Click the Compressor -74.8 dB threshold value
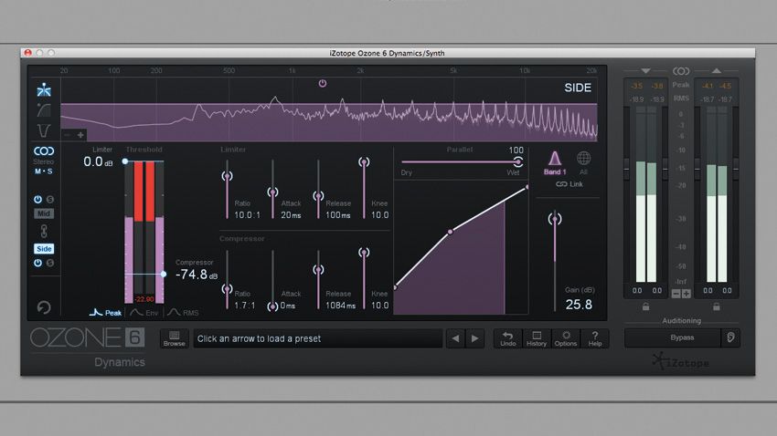Viewport: 777px width, 436px height. click(197, 275)
